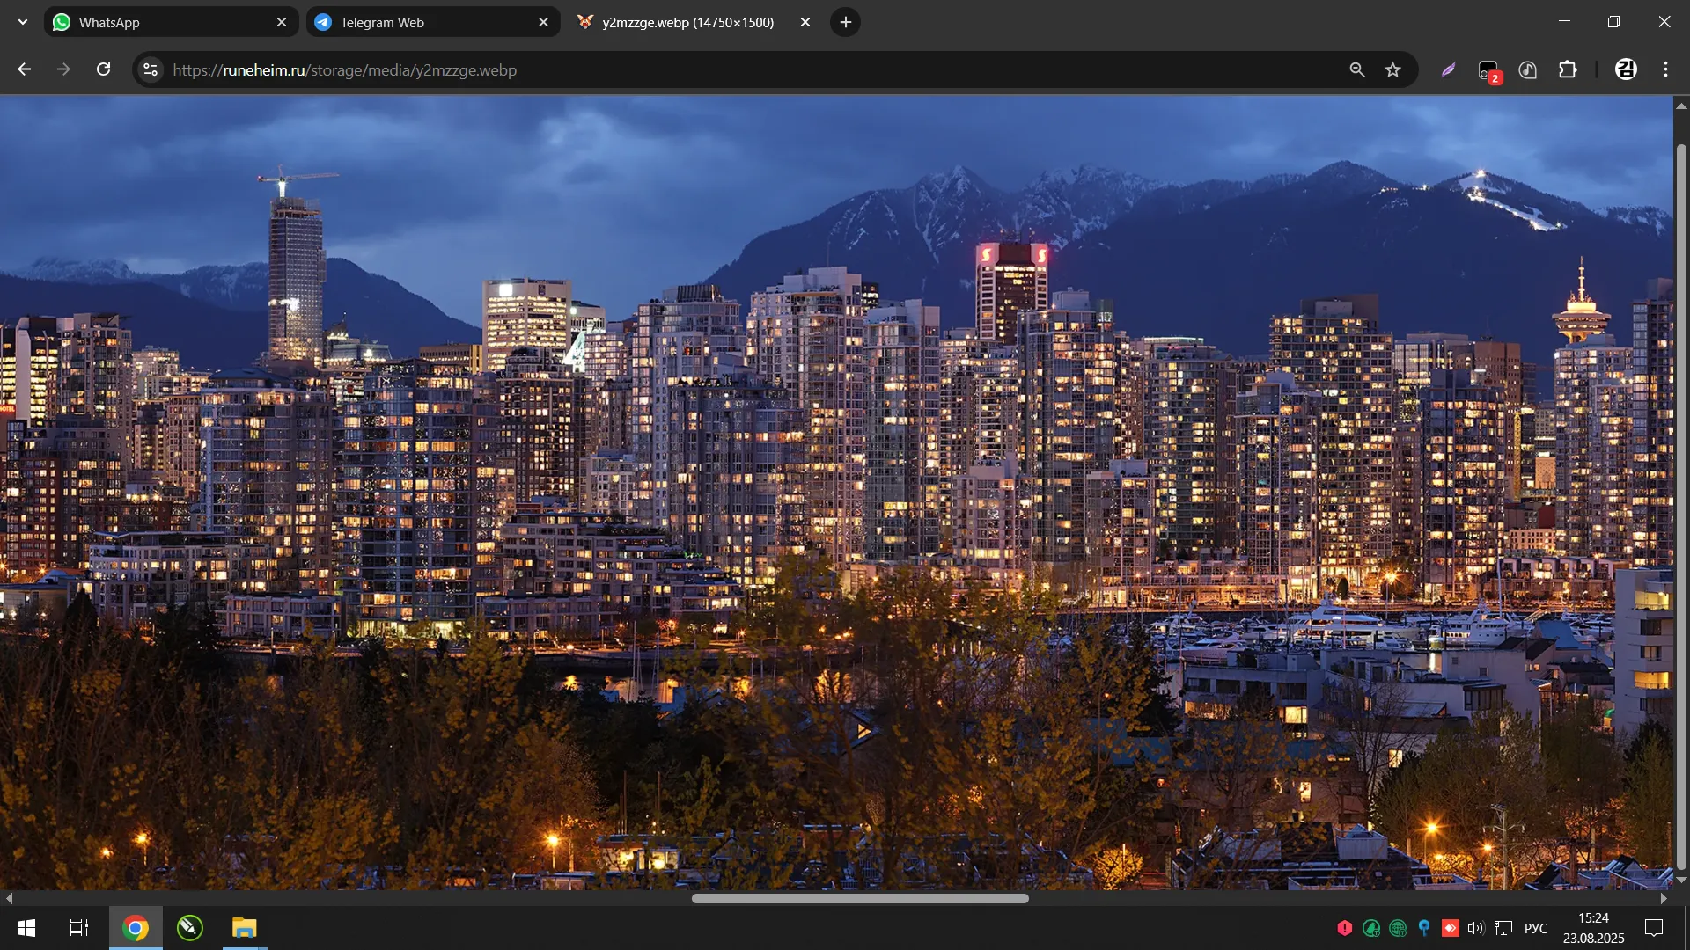Screen dimensions: 1690x950
Task: Open the Chrome three-dot menu
Action: pyautogui.click(x=1665, y=69)
